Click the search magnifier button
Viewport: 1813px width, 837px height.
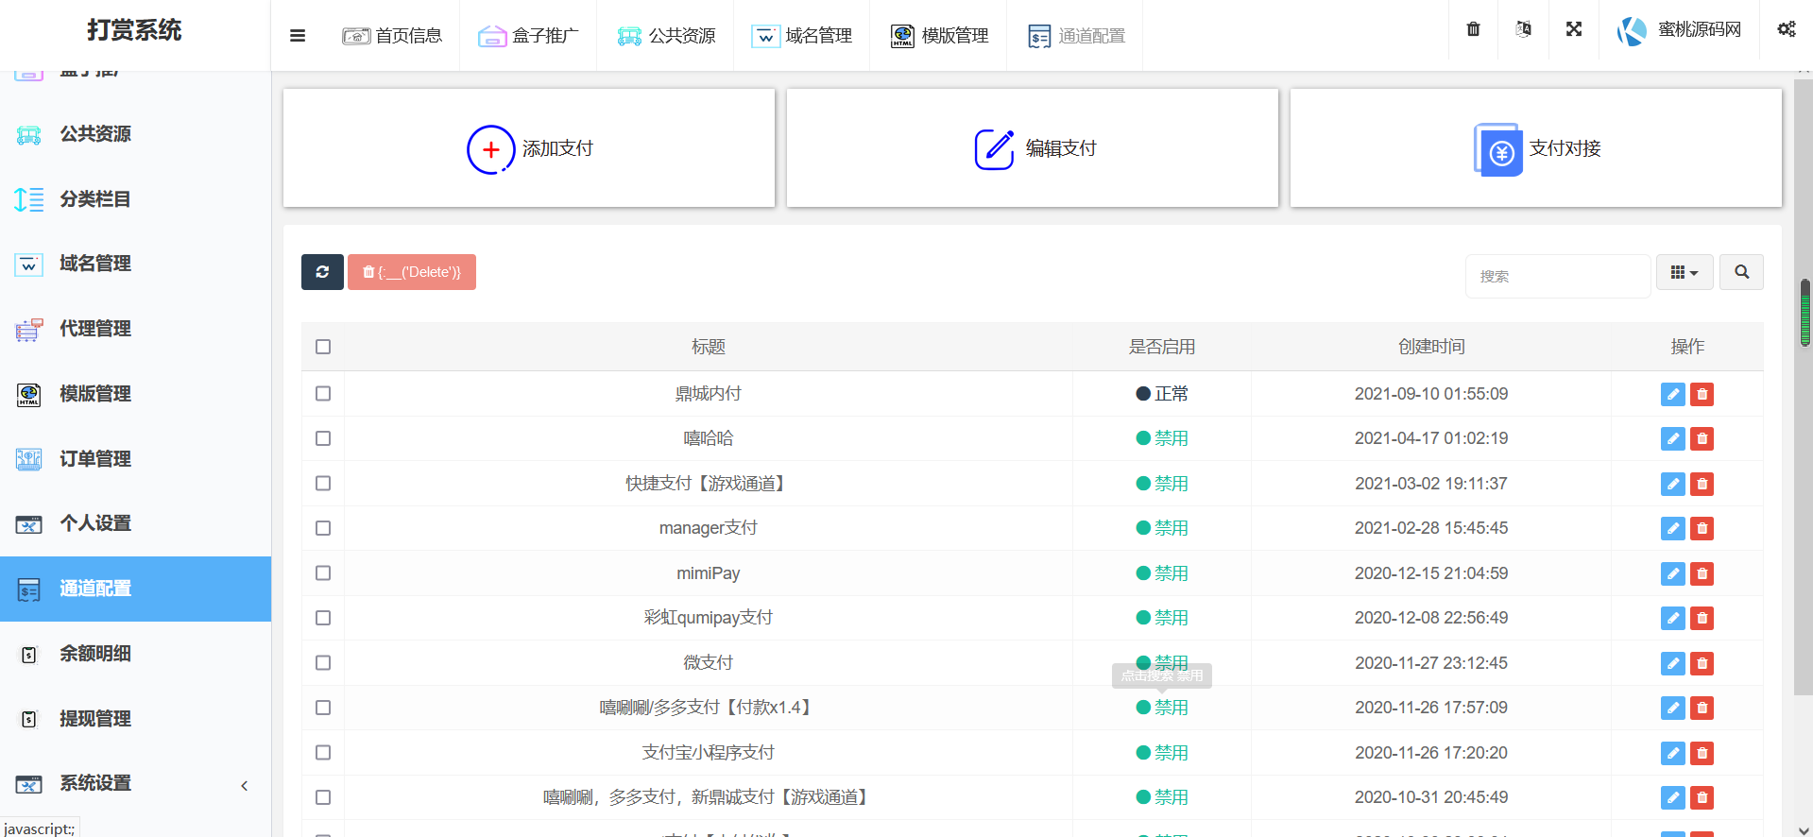click(x=1741, y=272)
